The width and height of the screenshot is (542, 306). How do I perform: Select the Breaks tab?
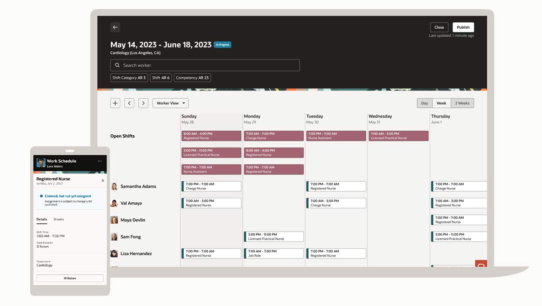pyautogui.click(x=59, y=219)
